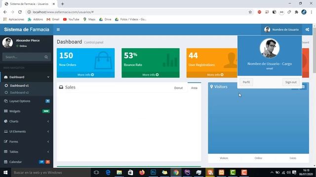Click the Sales inbox icon
The width and height of the screenshot is (316, 177).
[x=61, y=88]
